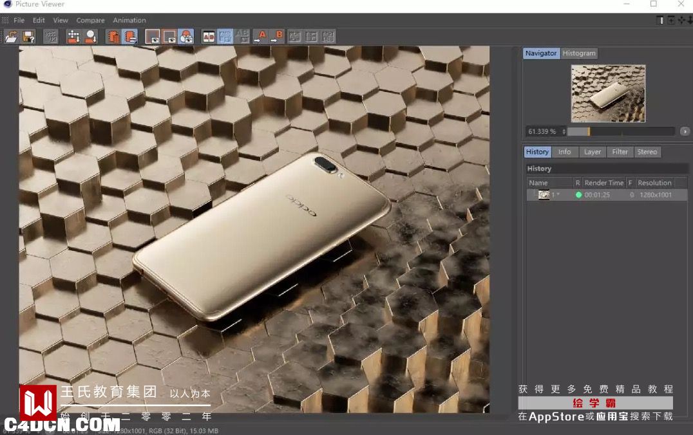The width and height of the screenshot is (693, 435).
Task: Open the File menu
Action: coord(19,21)
